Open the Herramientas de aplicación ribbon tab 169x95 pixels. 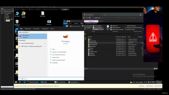91,23
